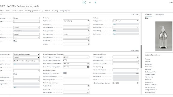Open the Einkauf method dropdown

point(26,18)
